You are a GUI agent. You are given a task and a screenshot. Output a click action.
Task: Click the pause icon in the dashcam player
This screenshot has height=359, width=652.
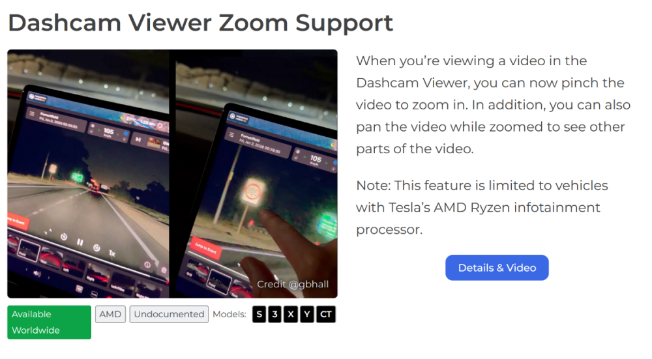(x=80, y=242)
